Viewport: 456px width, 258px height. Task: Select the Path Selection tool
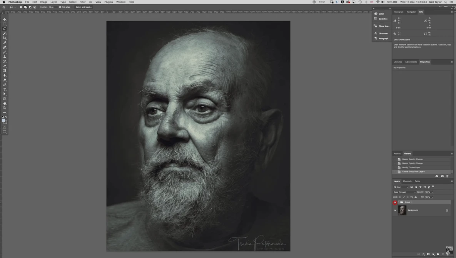5,94
